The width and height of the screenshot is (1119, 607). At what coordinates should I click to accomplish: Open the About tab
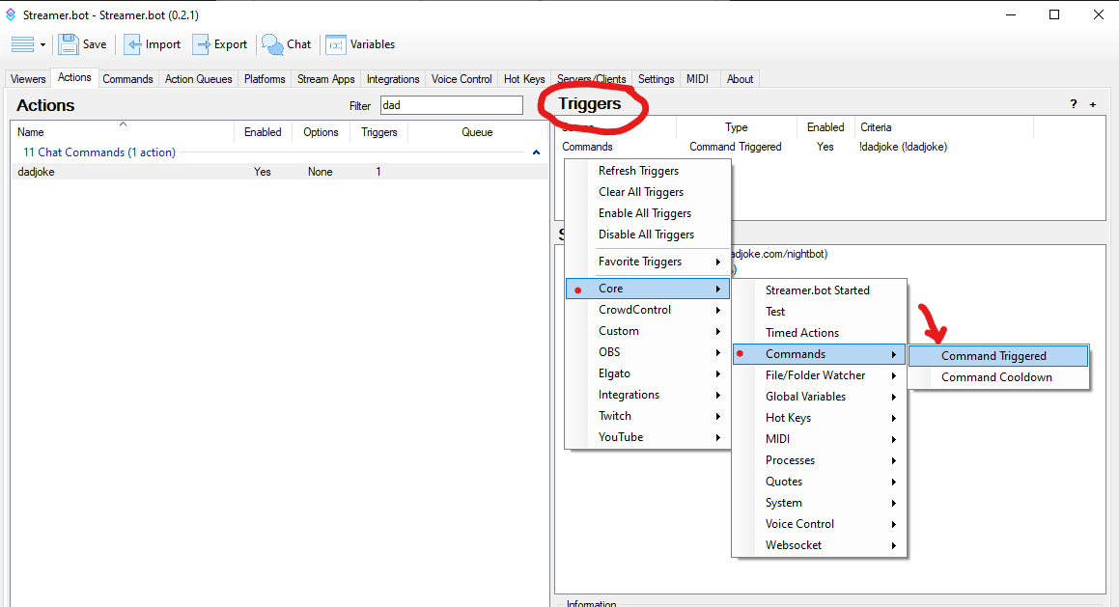click(x=741, y=79)
